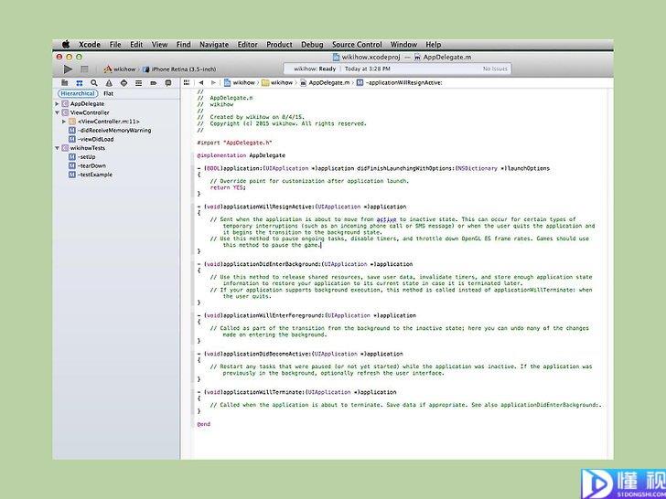Click the Run (play) button

pos(68,69)
